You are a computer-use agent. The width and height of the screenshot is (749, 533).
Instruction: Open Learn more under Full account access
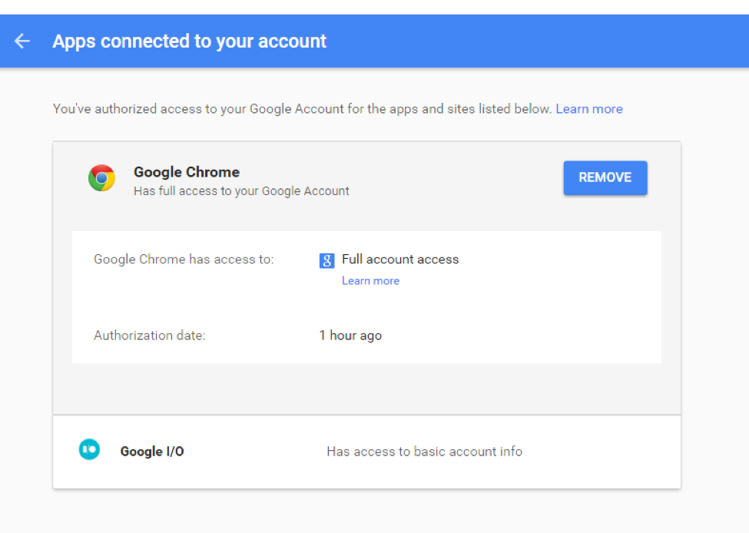tap(371, 281)
